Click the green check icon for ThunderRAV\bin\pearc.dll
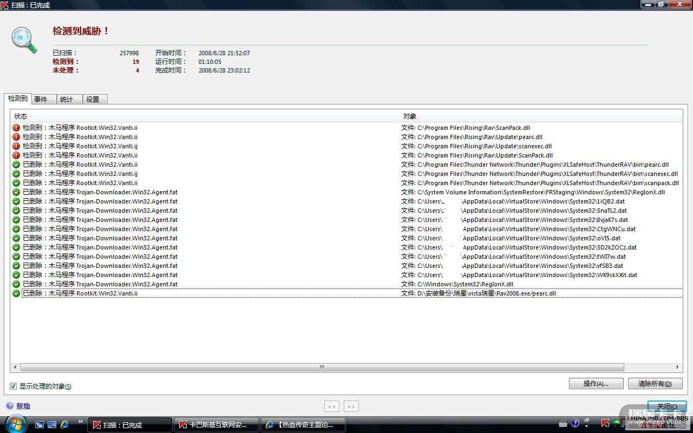Screen dimensions: 693x433 pos(16,165)
